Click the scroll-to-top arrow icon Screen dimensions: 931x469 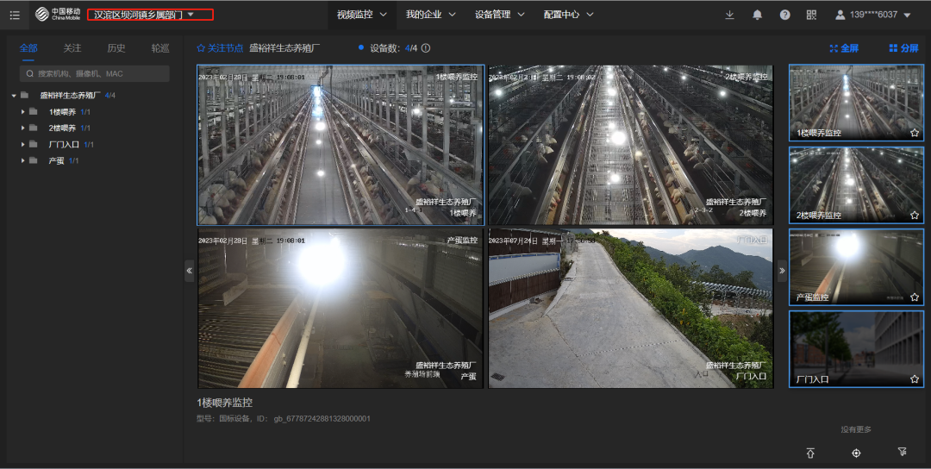810,453
